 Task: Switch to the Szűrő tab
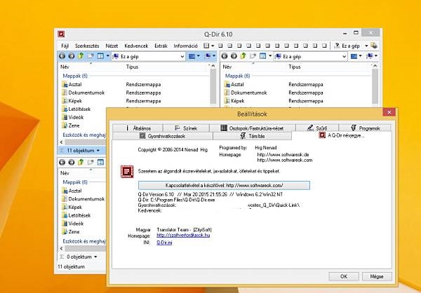[317, 128]
